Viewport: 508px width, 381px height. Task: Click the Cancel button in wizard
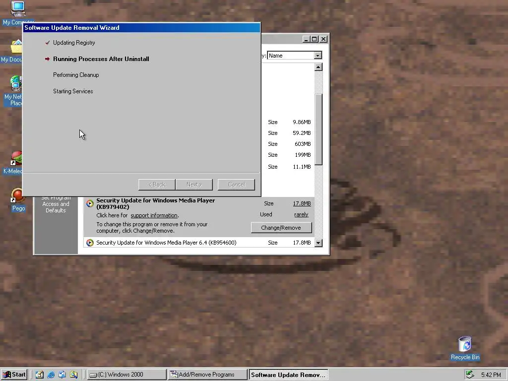(236, 185)
